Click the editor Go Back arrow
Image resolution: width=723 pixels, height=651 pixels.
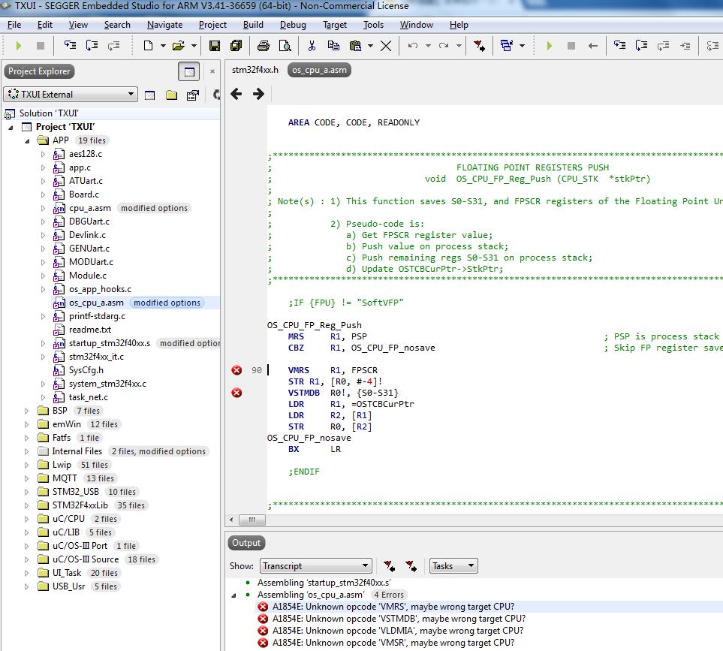tap(236, 94)
